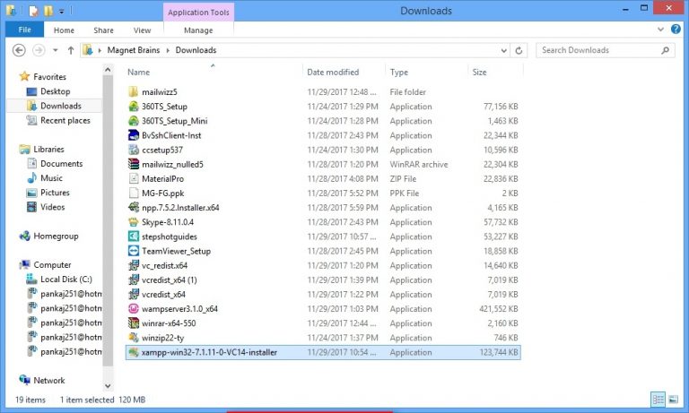This screenshot has width=689, height=413.
Task: Select the npp.7.5.2.Installer.x64 icon
Action: pyautogui.click(x=133, y=208)
